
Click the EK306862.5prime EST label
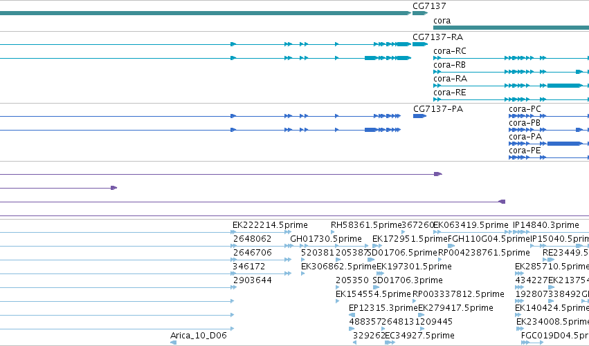(338, 267)
